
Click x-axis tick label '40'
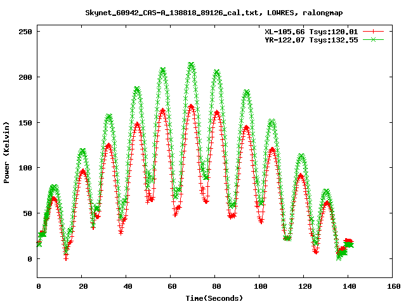(128, 286)
